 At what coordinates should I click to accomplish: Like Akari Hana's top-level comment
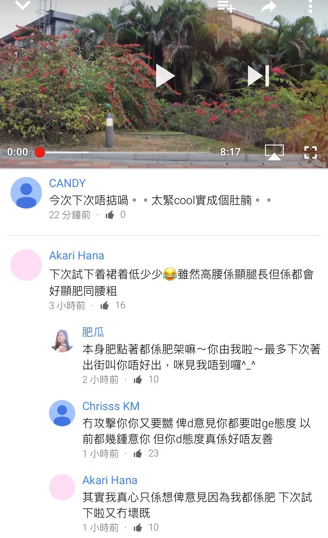tap(105, 305)
